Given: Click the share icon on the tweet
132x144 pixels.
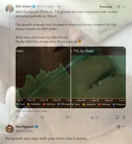Looking at the screenshot, I should point(124,117).
